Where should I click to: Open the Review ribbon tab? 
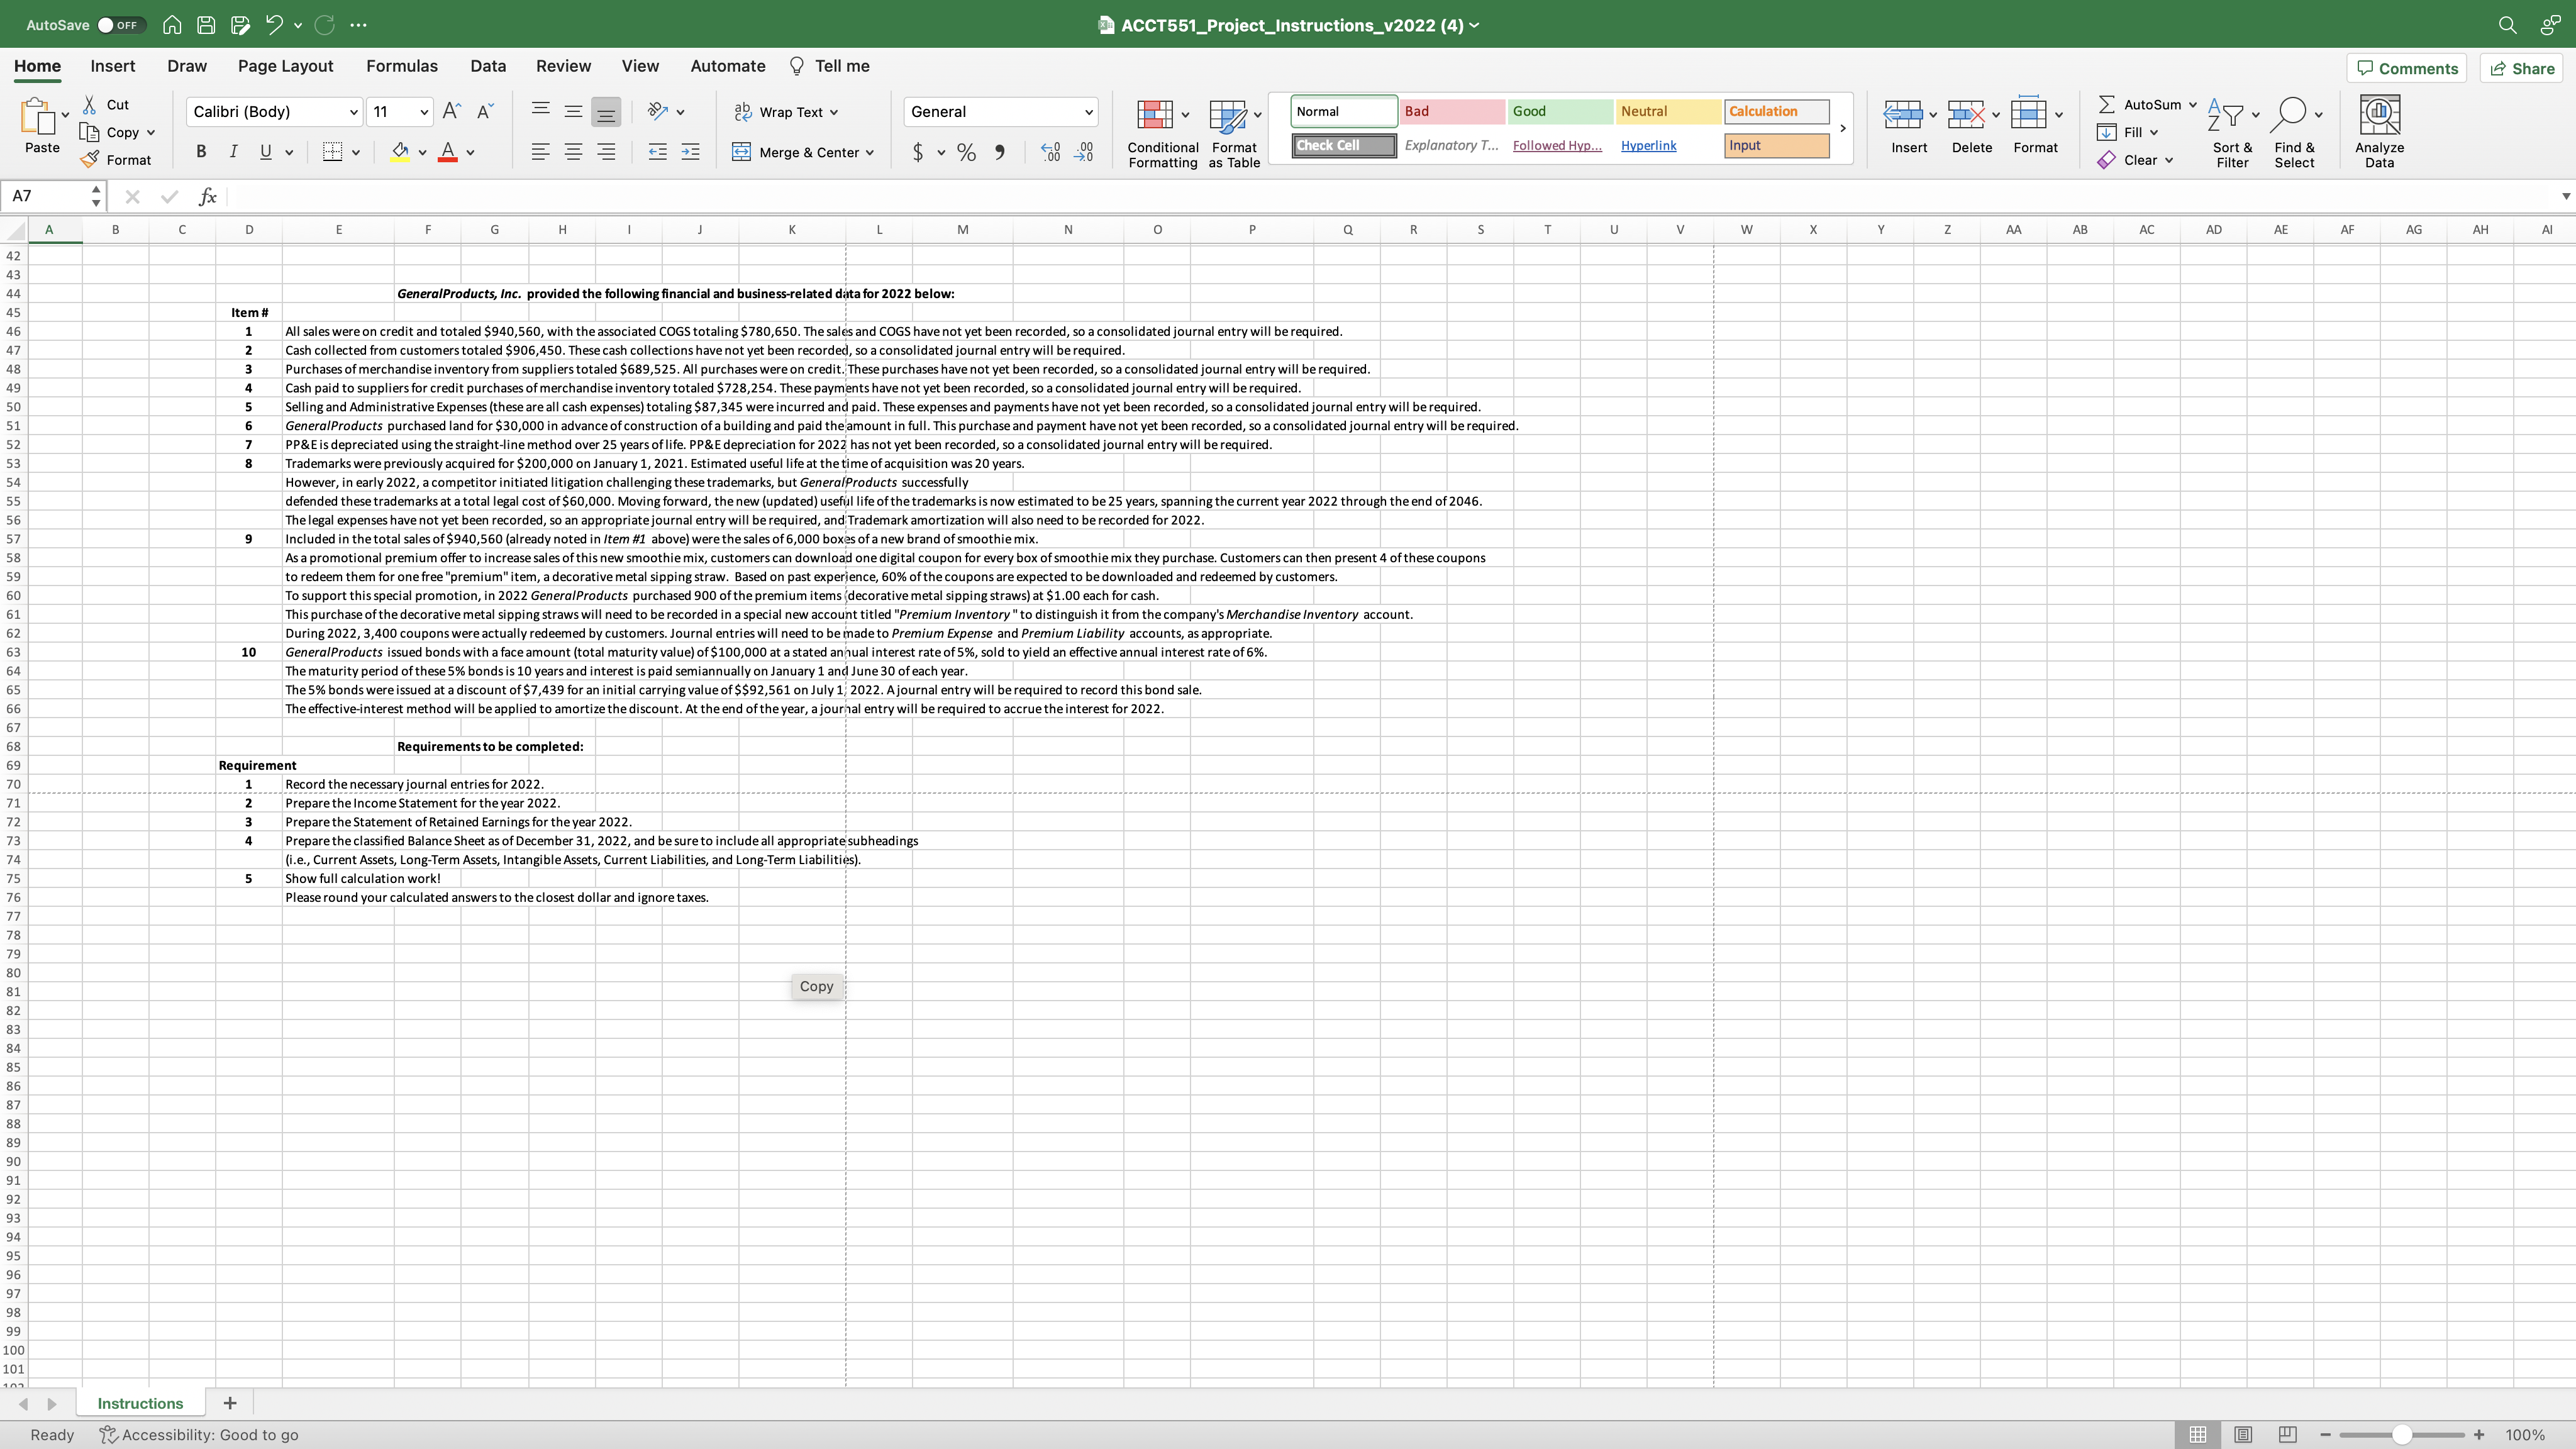pos(562,65)
